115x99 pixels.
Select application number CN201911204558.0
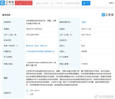[34, 29]
